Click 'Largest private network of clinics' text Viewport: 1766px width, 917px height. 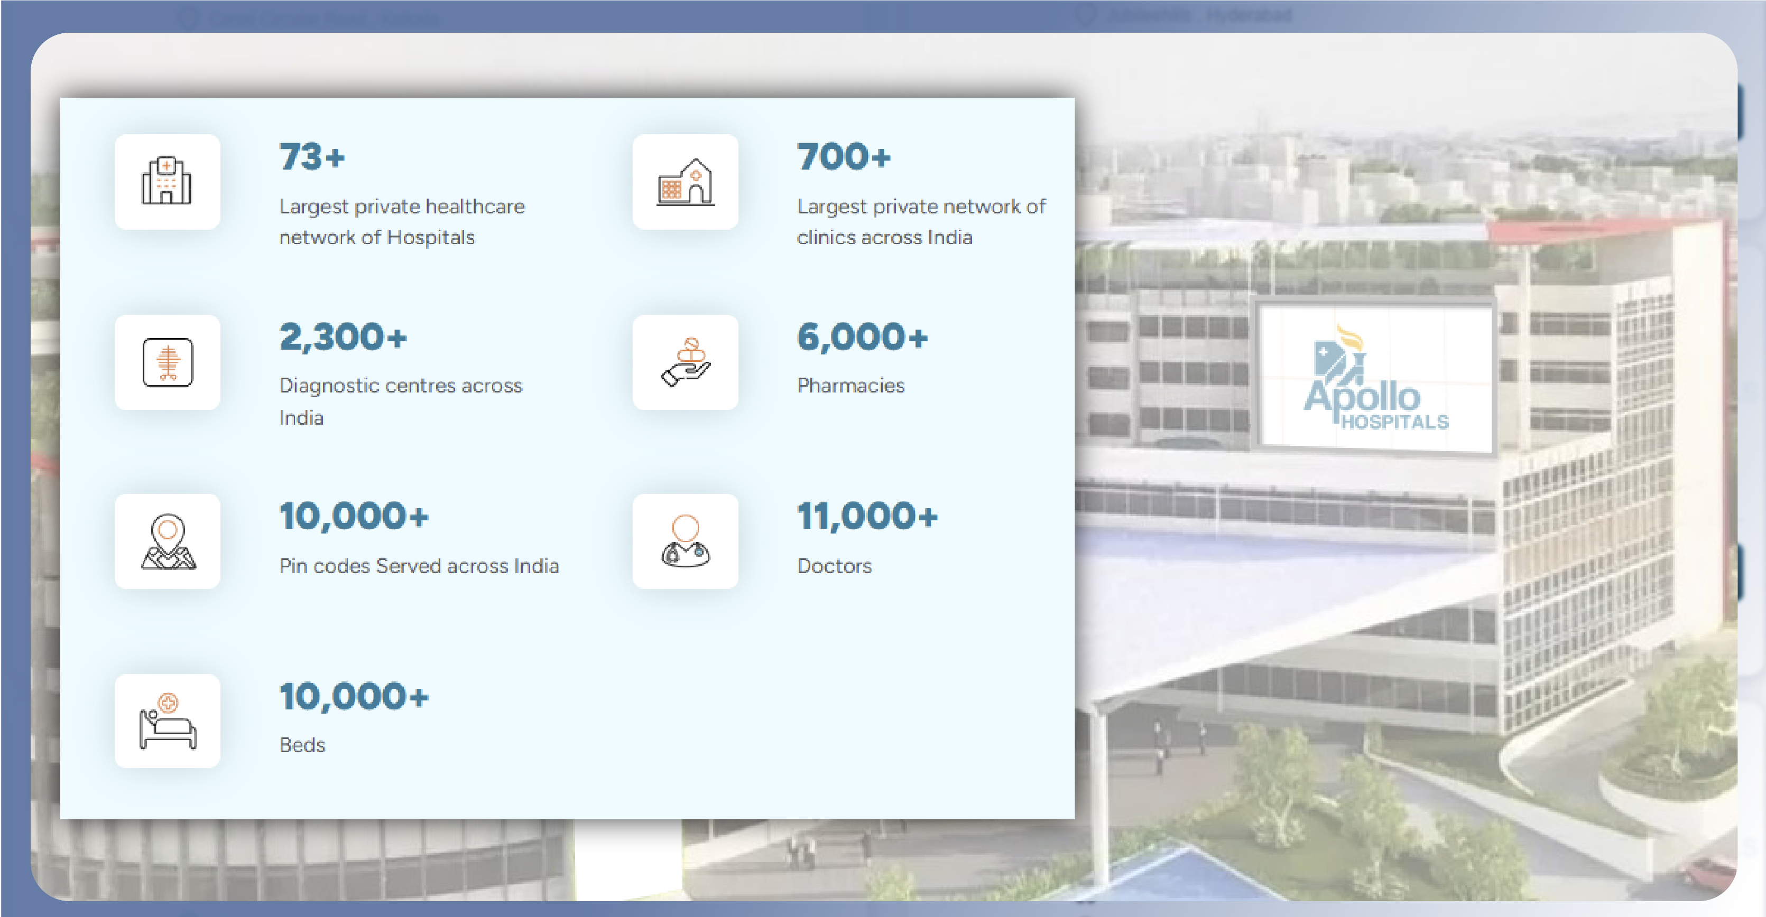tap(921, 222)
